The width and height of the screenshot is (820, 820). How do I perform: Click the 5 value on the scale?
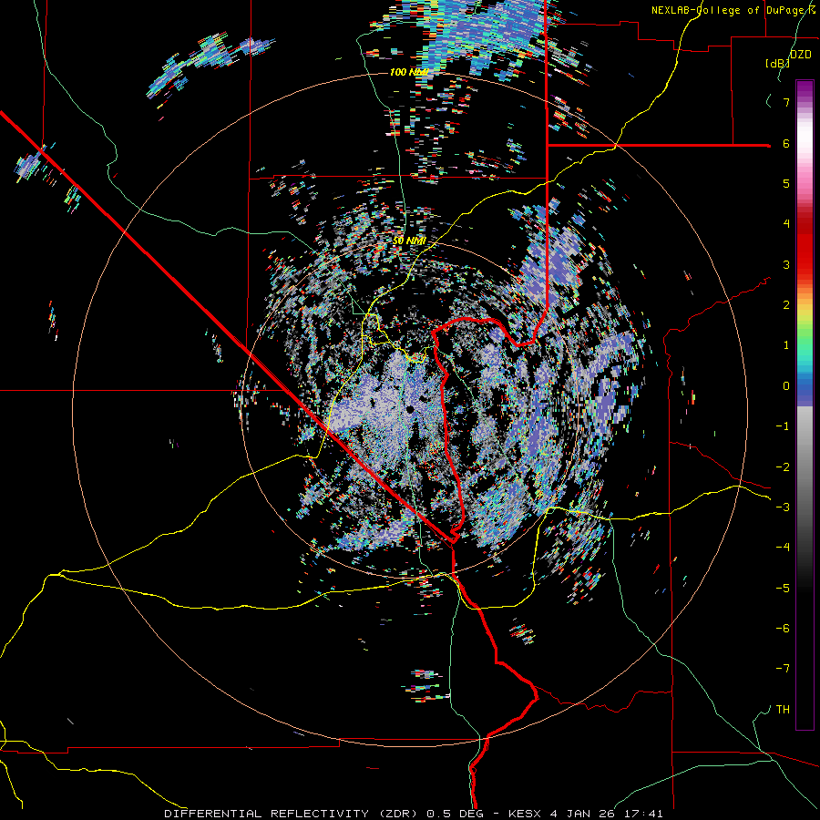click(x=786, y=183)
